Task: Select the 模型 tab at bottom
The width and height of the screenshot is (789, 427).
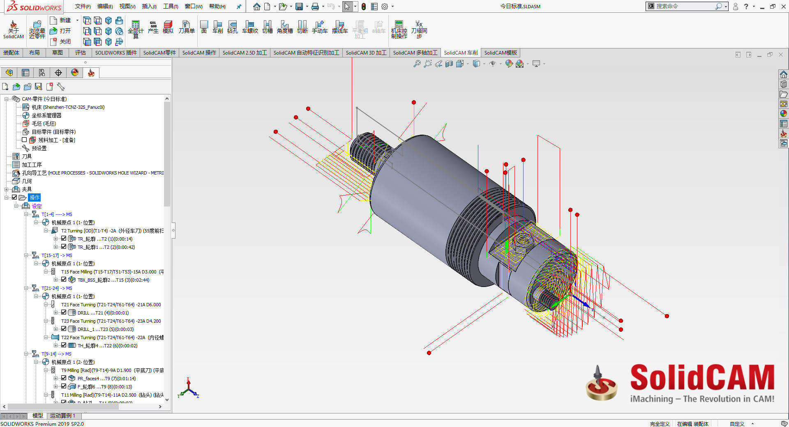Action: pyautogui.click(x=38, y=416)
